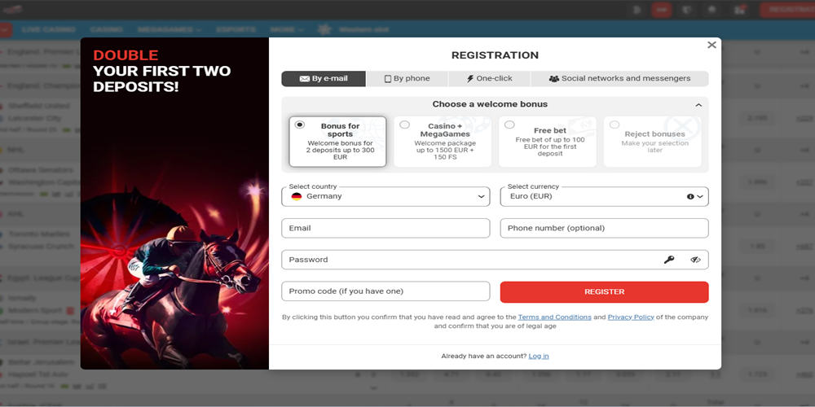
Task: Open the One-click registration tab
Action: (x=489, y=79)
